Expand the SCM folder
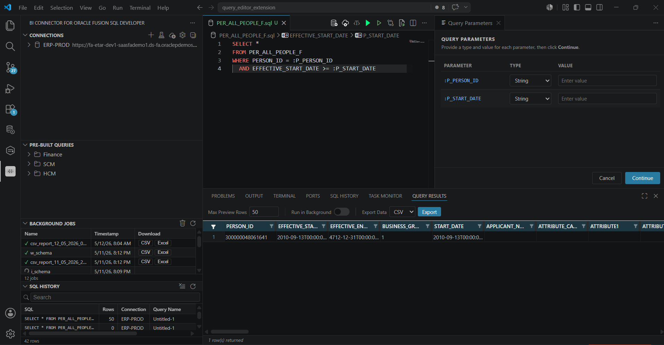664x345 pixels. [29, 164]
